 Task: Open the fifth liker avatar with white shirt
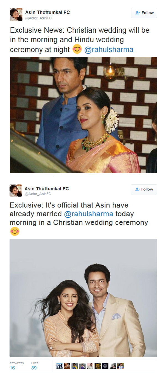(x=90, y=366)
